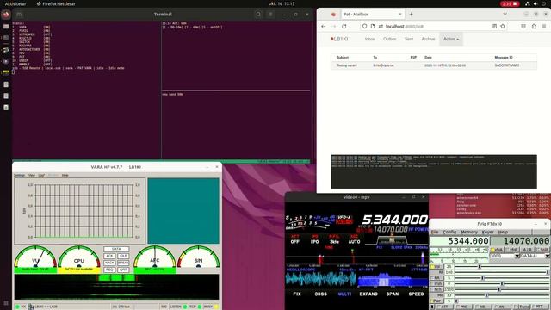This screenshot has height=310, width=551.
Task: Click the TCP indicator in VARA status bar
Action: pos(195,307)
